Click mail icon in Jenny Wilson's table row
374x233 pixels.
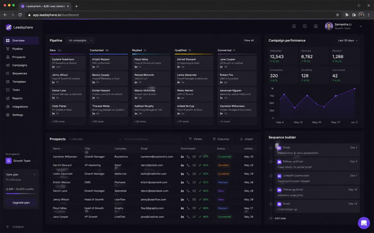(x=194, y=200)
